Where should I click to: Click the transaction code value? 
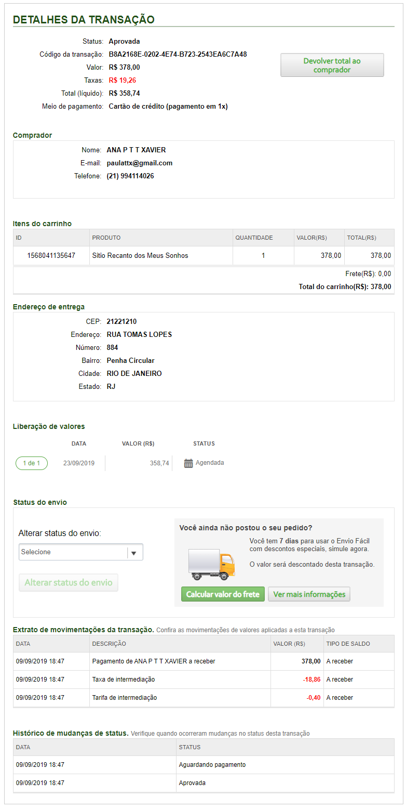[178, 55]
